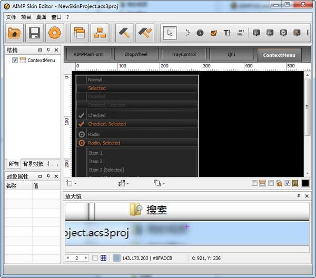Image resolution: width=316 pixels, height=278 pixels.
Task: Open the 文件 menu
Action: [x=11, y=17]
